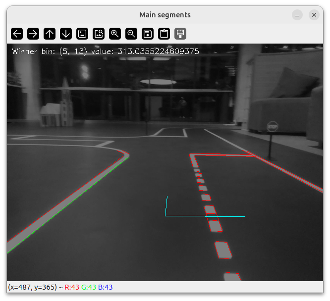
Task: Click the second image zoom preset icon
Action: [99, 34]
